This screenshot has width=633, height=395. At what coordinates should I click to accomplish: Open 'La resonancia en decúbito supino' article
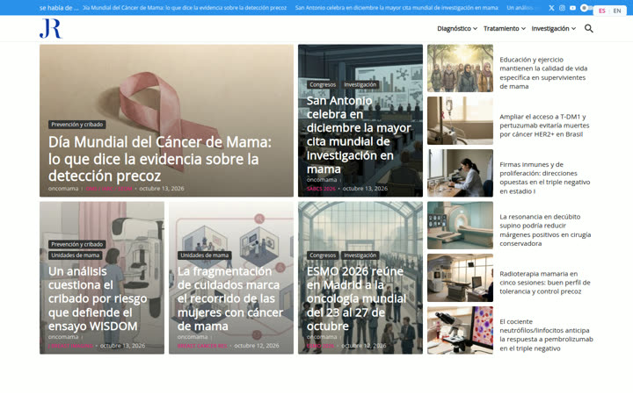[545, 230]
